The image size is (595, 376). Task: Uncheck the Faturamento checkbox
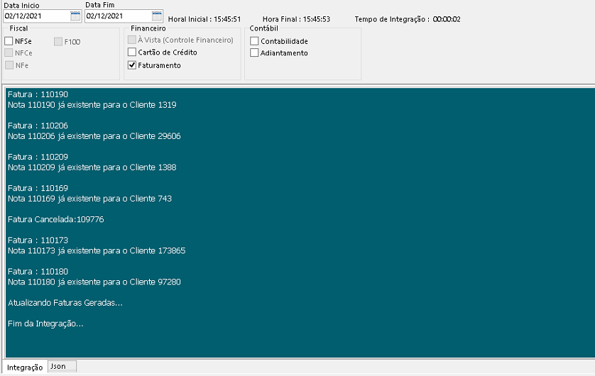(x=131, y=65)
